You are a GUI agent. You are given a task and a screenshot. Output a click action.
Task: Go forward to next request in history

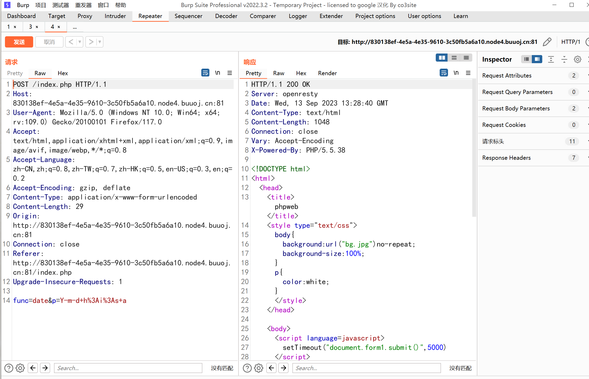[91, 42]
